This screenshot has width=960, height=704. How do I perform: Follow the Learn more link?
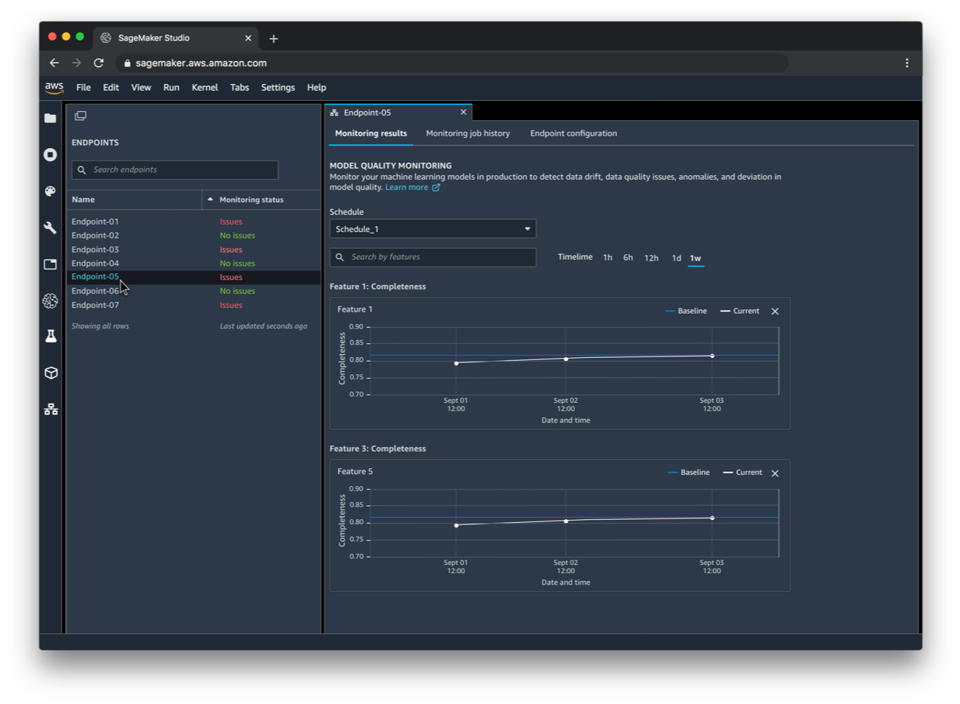(x=406, y=187)
